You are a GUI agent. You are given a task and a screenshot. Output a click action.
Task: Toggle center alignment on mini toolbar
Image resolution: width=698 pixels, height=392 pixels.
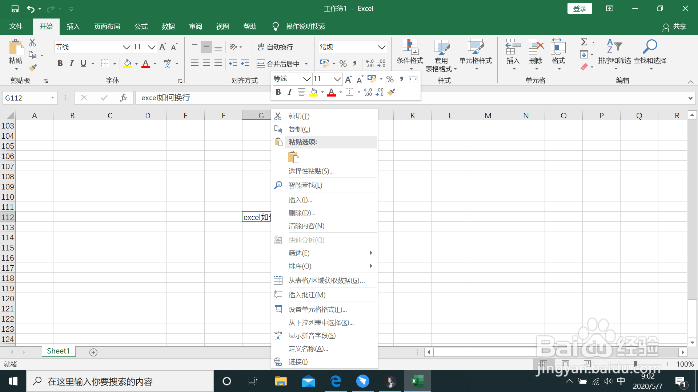tap(301, 92)
